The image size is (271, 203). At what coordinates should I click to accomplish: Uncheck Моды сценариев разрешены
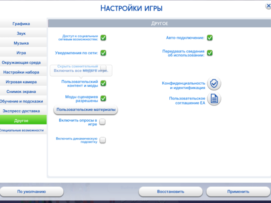[103, 98]
